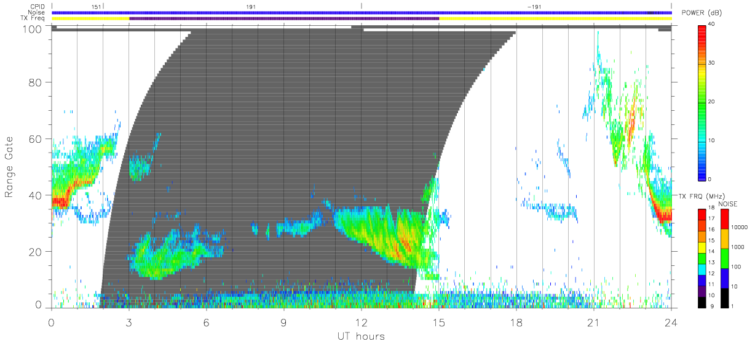Click the '30' label on POWER scale

point(713,63)
